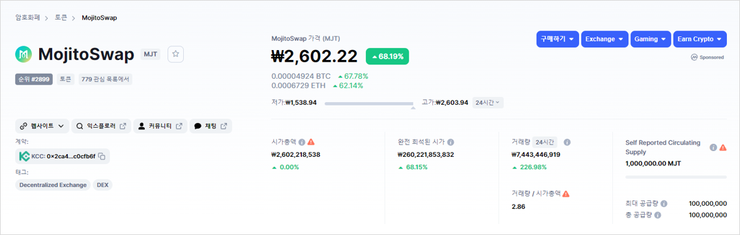740x235 pixels.
Task: Open the 채팅 link
Action: [x=211, y=126]
